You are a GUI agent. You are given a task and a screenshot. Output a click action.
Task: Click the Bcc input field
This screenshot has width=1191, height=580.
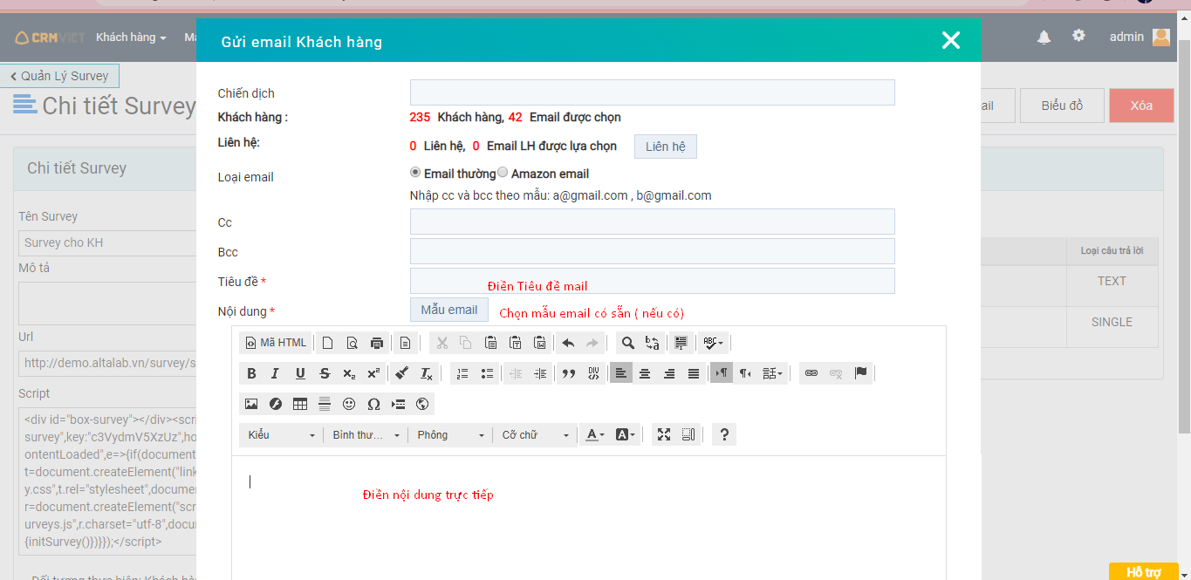(653, 251)
